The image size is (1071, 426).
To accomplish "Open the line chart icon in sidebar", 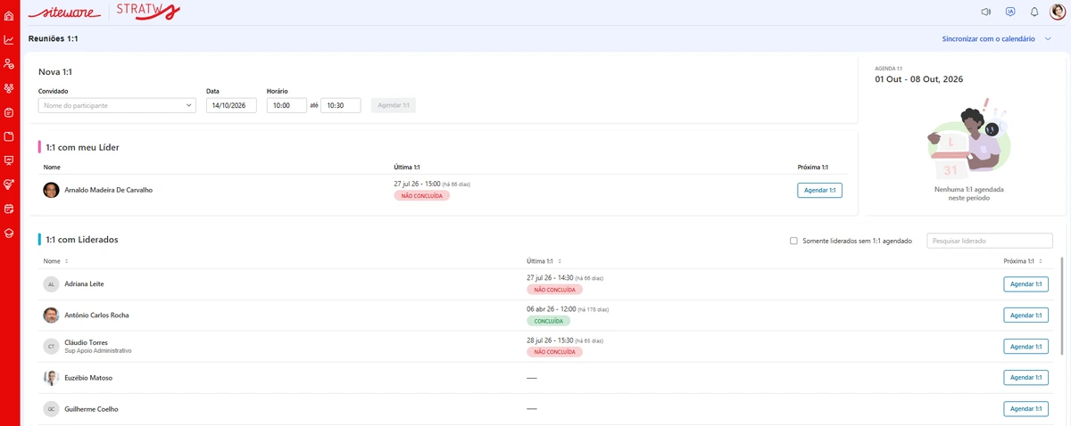I will [x=9, y=40].
